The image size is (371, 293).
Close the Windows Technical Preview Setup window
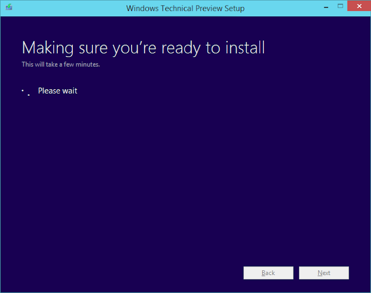359,6
